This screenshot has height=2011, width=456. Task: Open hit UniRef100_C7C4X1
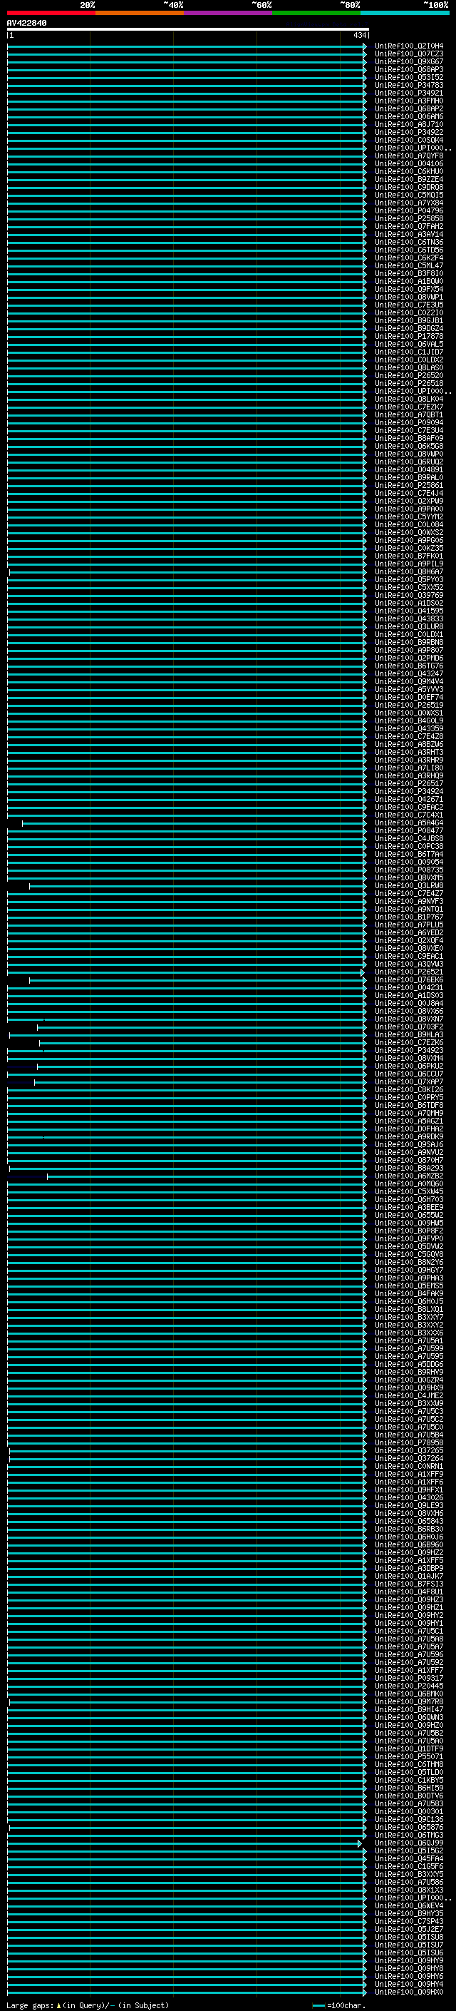(409, 815)
